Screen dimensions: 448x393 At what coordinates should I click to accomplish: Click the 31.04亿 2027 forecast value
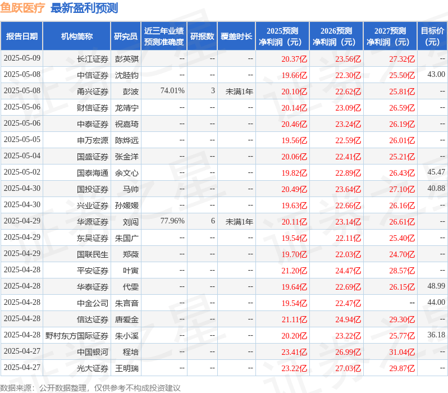(402, 353)
